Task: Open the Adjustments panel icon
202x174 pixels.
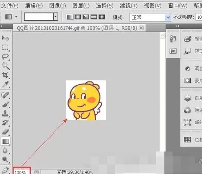Action: [187, 69]
